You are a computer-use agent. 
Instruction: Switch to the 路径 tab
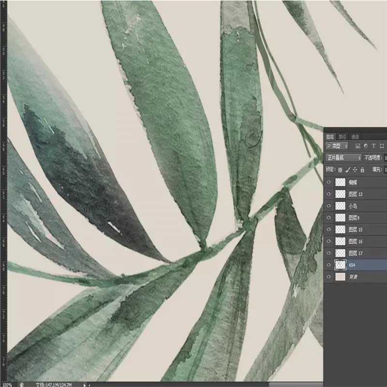pyautogui.click(x=342, y=136)
